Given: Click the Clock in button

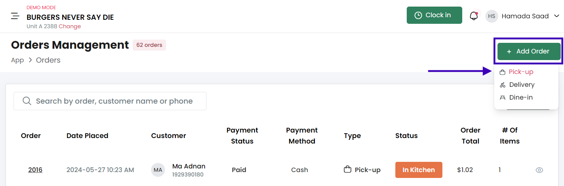Looking at the screenshot, I should [x=434, y=15].
